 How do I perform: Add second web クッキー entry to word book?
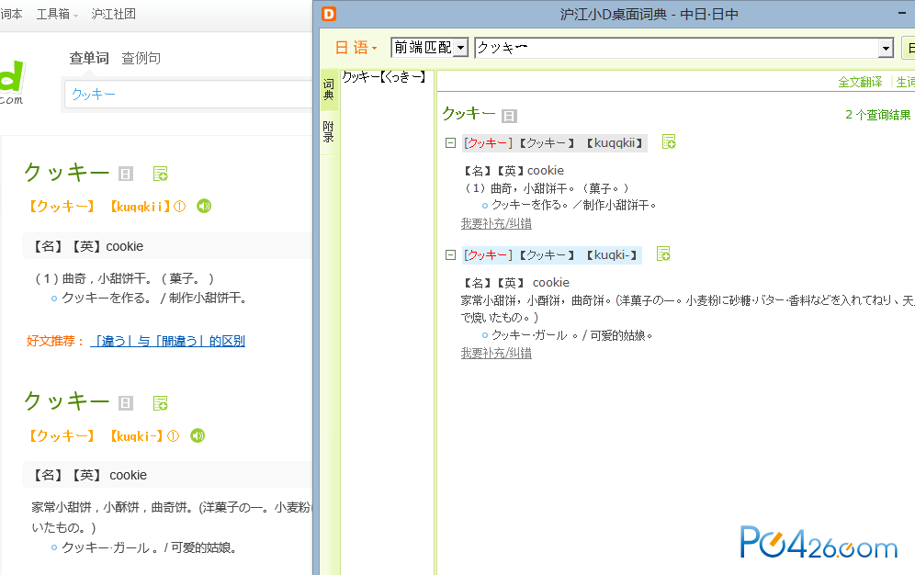click(x=161, y=403)
